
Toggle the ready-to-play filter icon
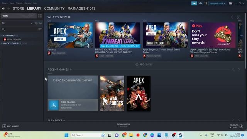click(41, 23)
